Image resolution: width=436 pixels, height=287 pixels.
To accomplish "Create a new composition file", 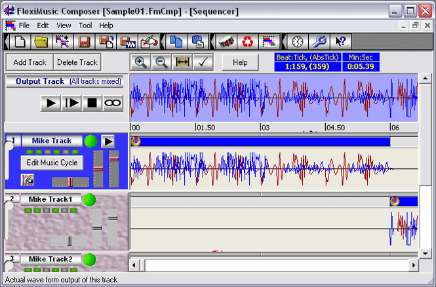I will coord(20,42).
